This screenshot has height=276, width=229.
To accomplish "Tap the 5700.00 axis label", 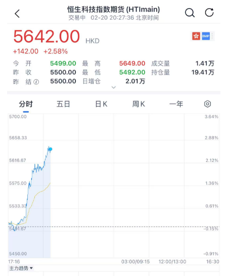I will tap(18, 117).
